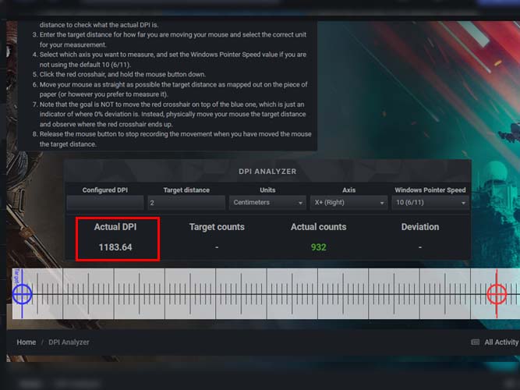The image size is (520, 390).
Task: Open the Units dropdown showing Centimeters
Action: pyautogui.click(x=267, y=203)
